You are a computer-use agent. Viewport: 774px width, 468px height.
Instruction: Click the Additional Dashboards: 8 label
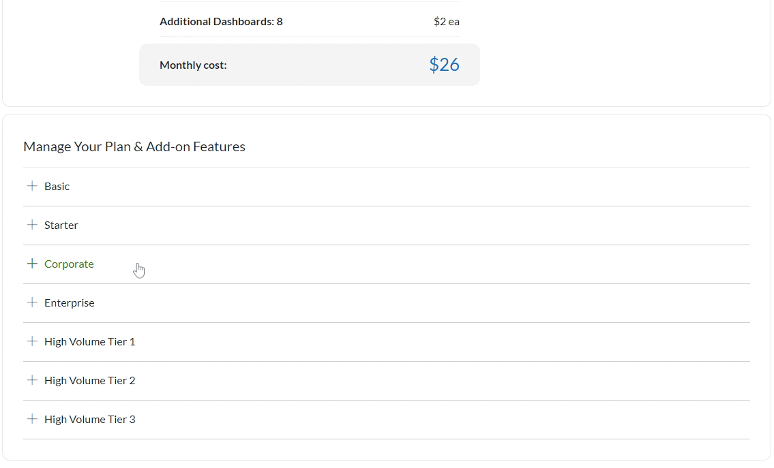tap(221, 21)
